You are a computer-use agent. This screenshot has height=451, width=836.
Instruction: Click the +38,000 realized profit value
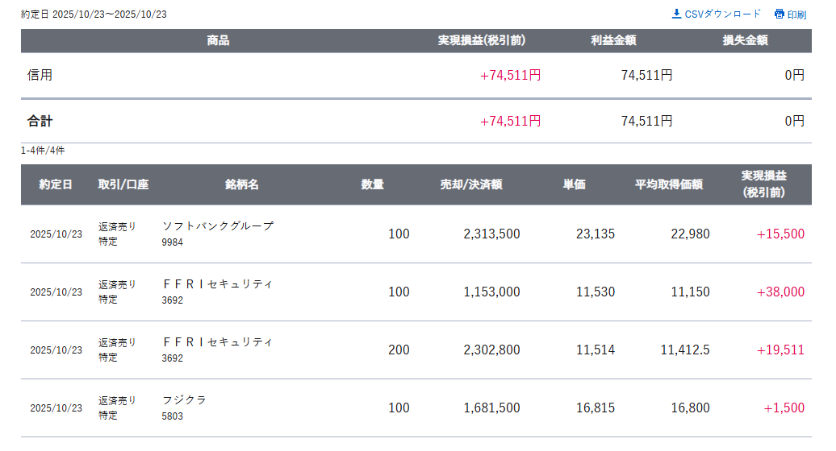780,292
